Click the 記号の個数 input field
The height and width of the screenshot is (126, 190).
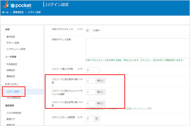[90, 104]
